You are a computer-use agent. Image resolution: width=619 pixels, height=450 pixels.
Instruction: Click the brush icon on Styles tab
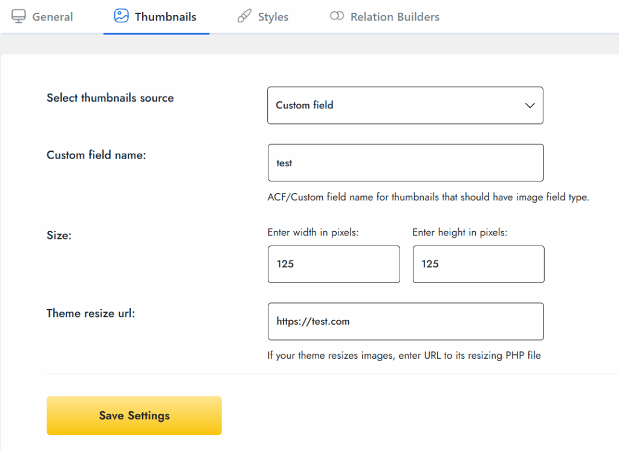[x=244, y=16]
